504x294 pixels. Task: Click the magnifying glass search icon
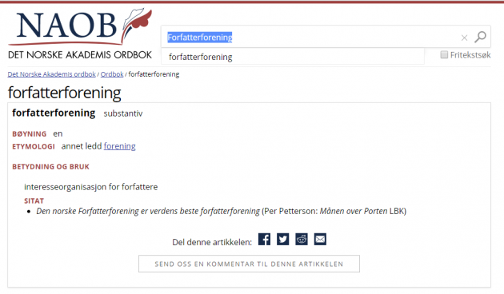pyautogui.click(x=480, y=37)
